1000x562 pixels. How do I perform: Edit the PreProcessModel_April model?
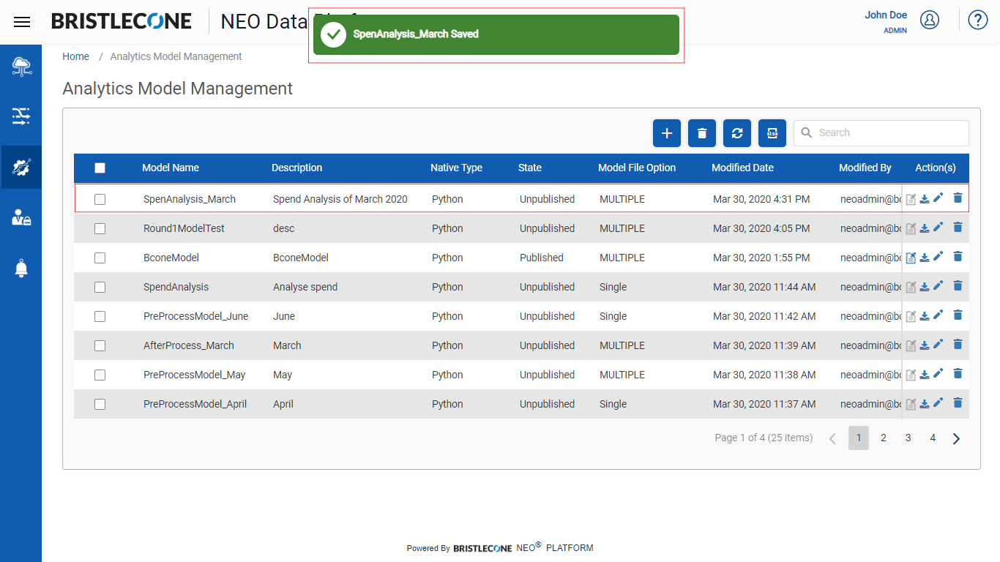[939, 402]
